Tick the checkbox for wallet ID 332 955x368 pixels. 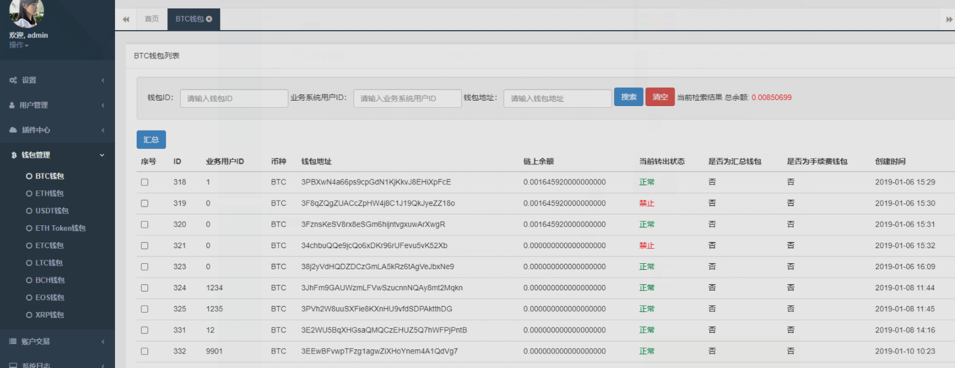coord(145,351)
